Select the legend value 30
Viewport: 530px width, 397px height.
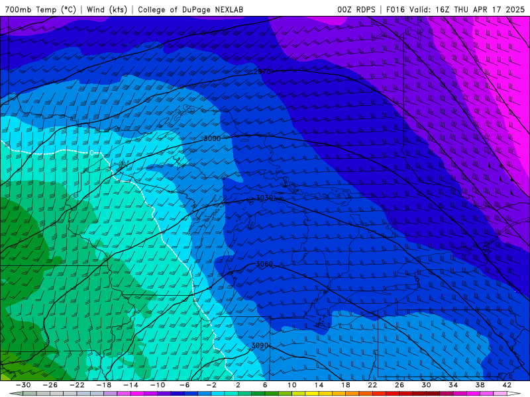pos(426,385)
